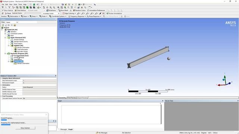
Task: Select Equivalent Stress result
Action: [x=22, y=51]
